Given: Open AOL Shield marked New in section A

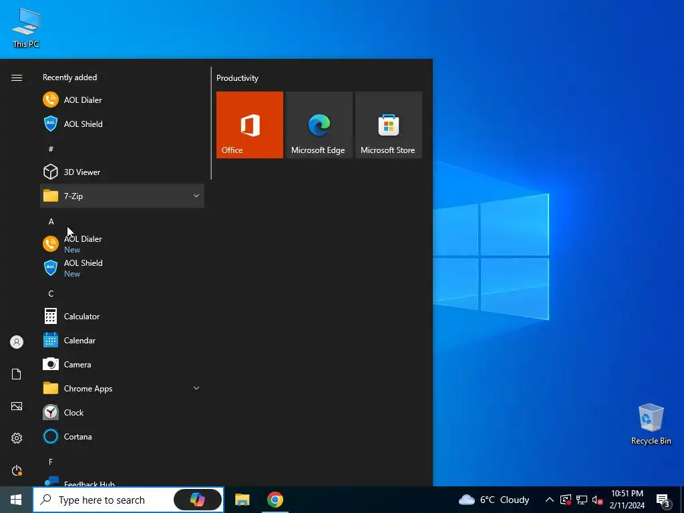Looking at the screenshot, I should [122, 268].
